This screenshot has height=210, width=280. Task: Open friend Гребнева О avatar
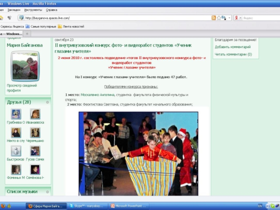[x=16, y=114]
